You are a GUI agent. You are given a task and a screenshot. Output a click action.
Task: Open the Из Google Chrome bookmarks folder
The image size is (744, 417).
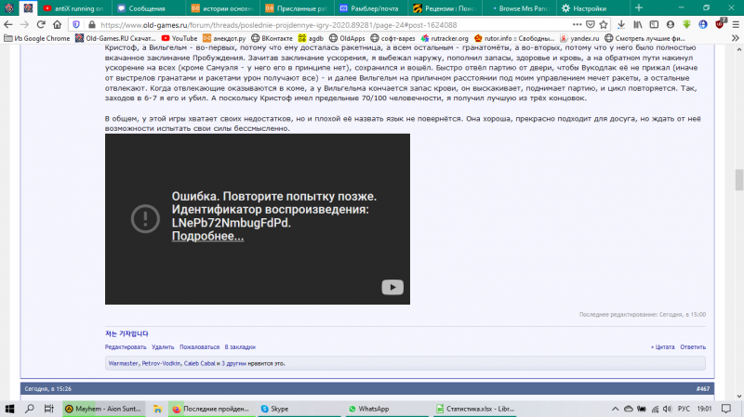[x=36, y=38]
